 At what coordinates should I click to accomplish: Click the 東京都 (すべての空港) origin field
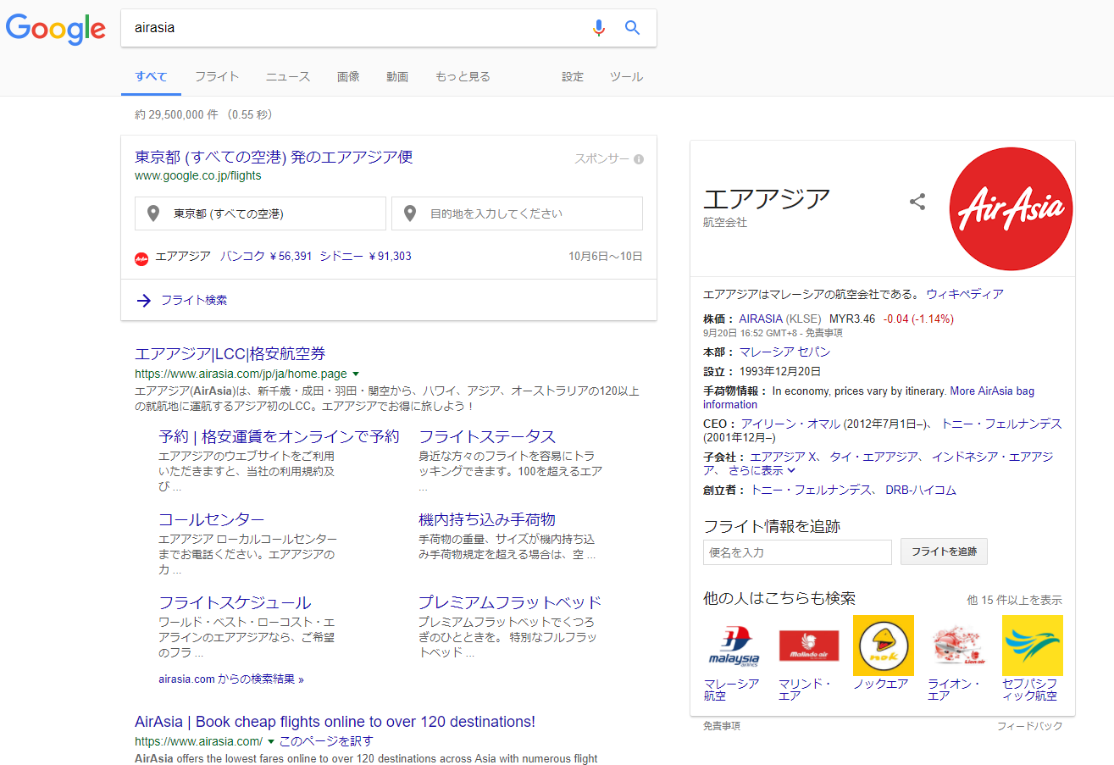pos(260,213)
